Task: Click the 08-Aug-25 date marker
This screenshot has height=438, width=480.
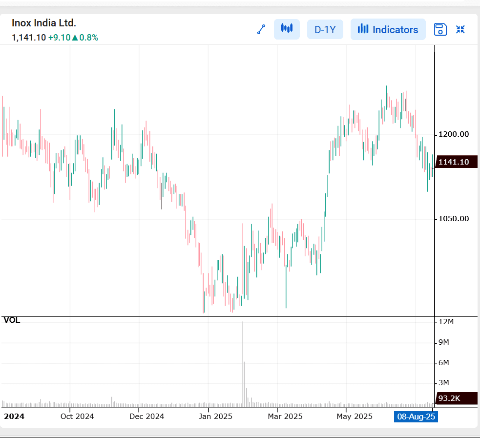Action: [x=416, y=417]
